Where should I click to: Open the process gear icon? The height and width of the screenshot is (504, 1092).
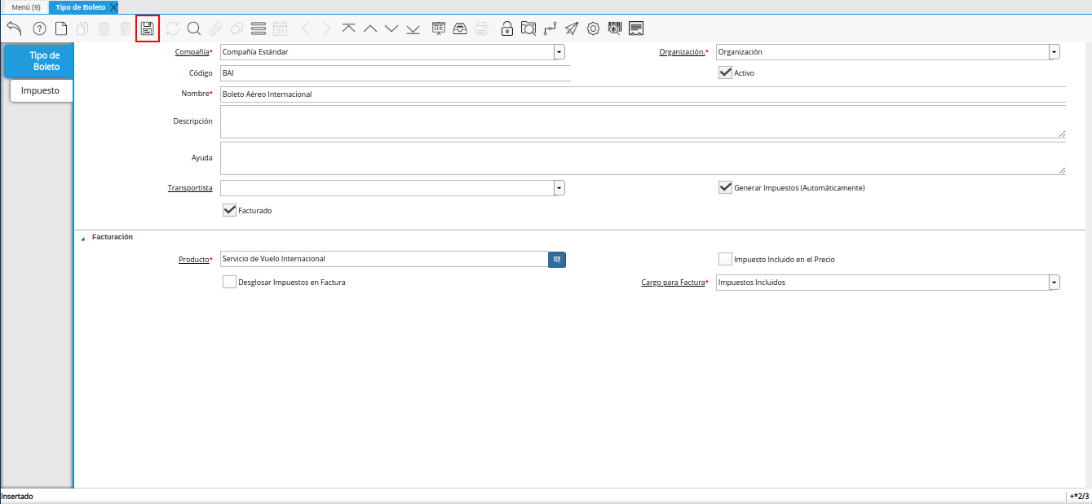point(593,28)
